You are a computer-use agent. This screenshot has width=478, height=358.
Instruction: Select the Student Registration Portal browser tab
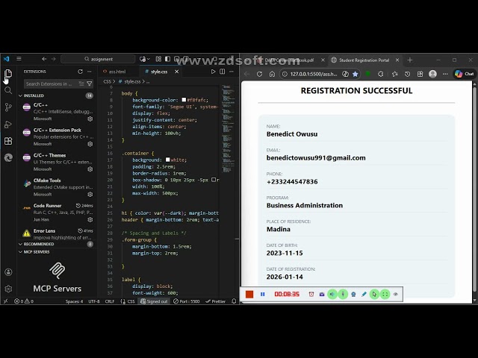(x=363, y=60)
